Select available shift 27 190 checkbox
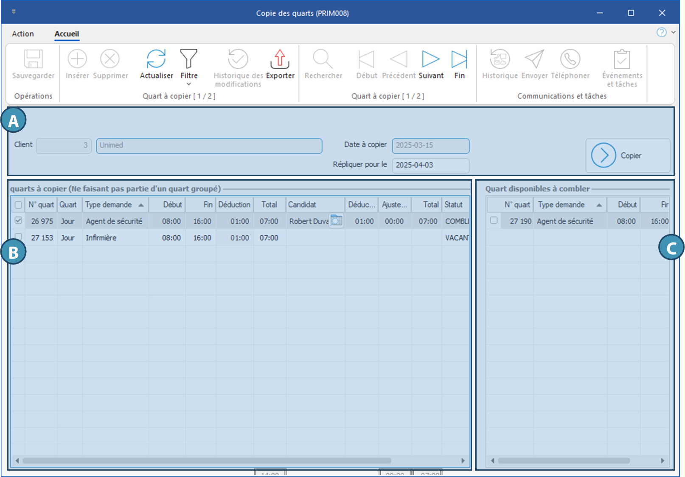The width and height of the screenshot is (685, 477). click(494, 220)
